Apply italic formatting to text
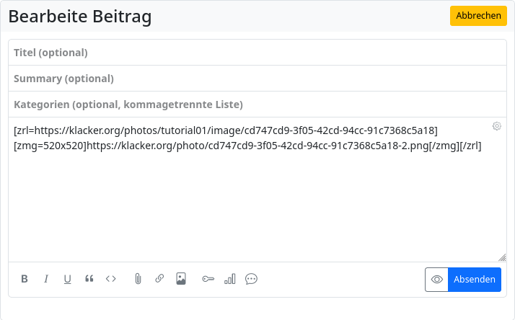515x320 pixels. coord(46,279)
